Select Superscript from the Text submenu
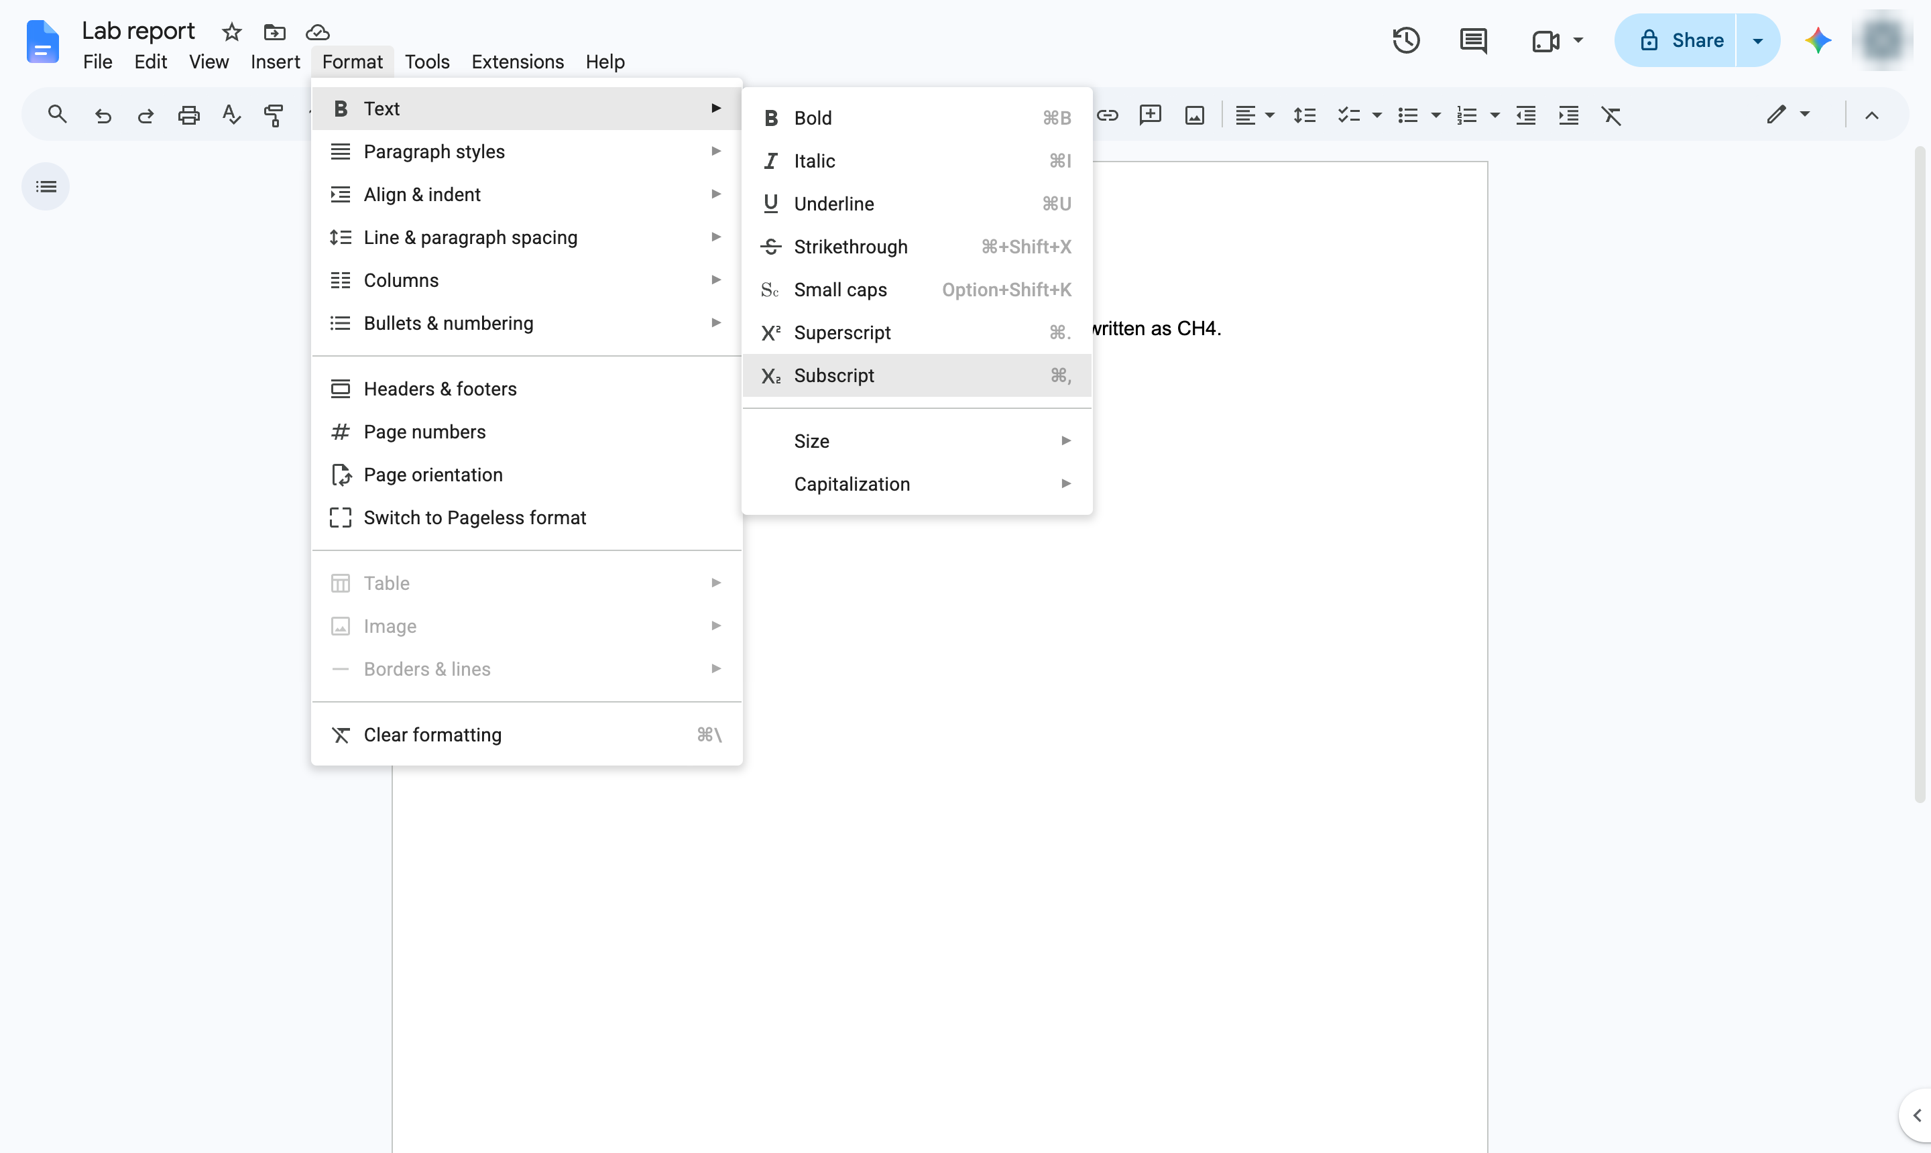 pyautogui.click(x=917, y=332)
